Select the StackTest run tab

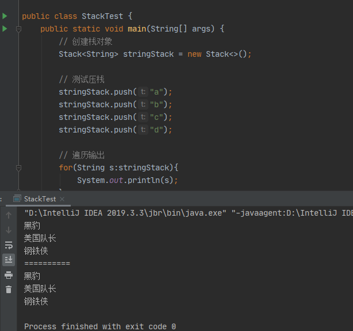click(x=40, y=198)
